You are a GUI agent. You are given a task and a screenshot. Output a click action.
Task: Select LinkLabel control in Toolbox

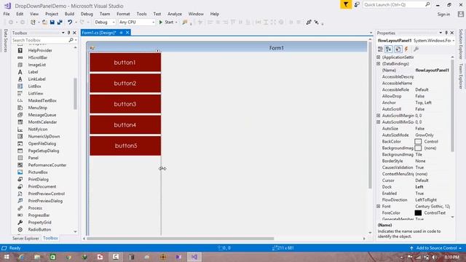(36, 79)
